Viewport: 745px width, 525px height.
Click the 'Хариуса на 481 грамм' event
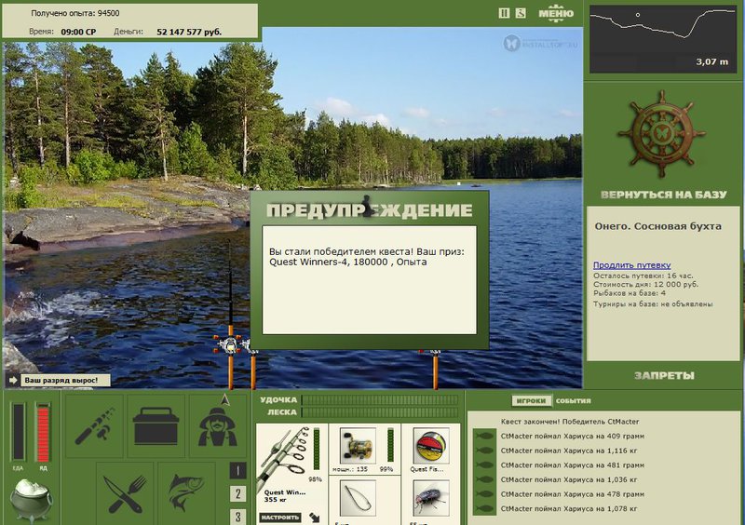point(573,465)
